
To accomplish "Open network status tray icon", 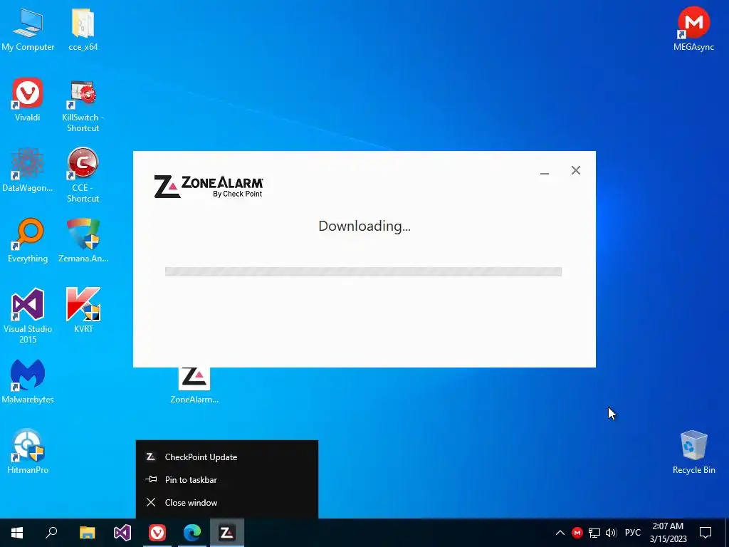I will [594, 533].
